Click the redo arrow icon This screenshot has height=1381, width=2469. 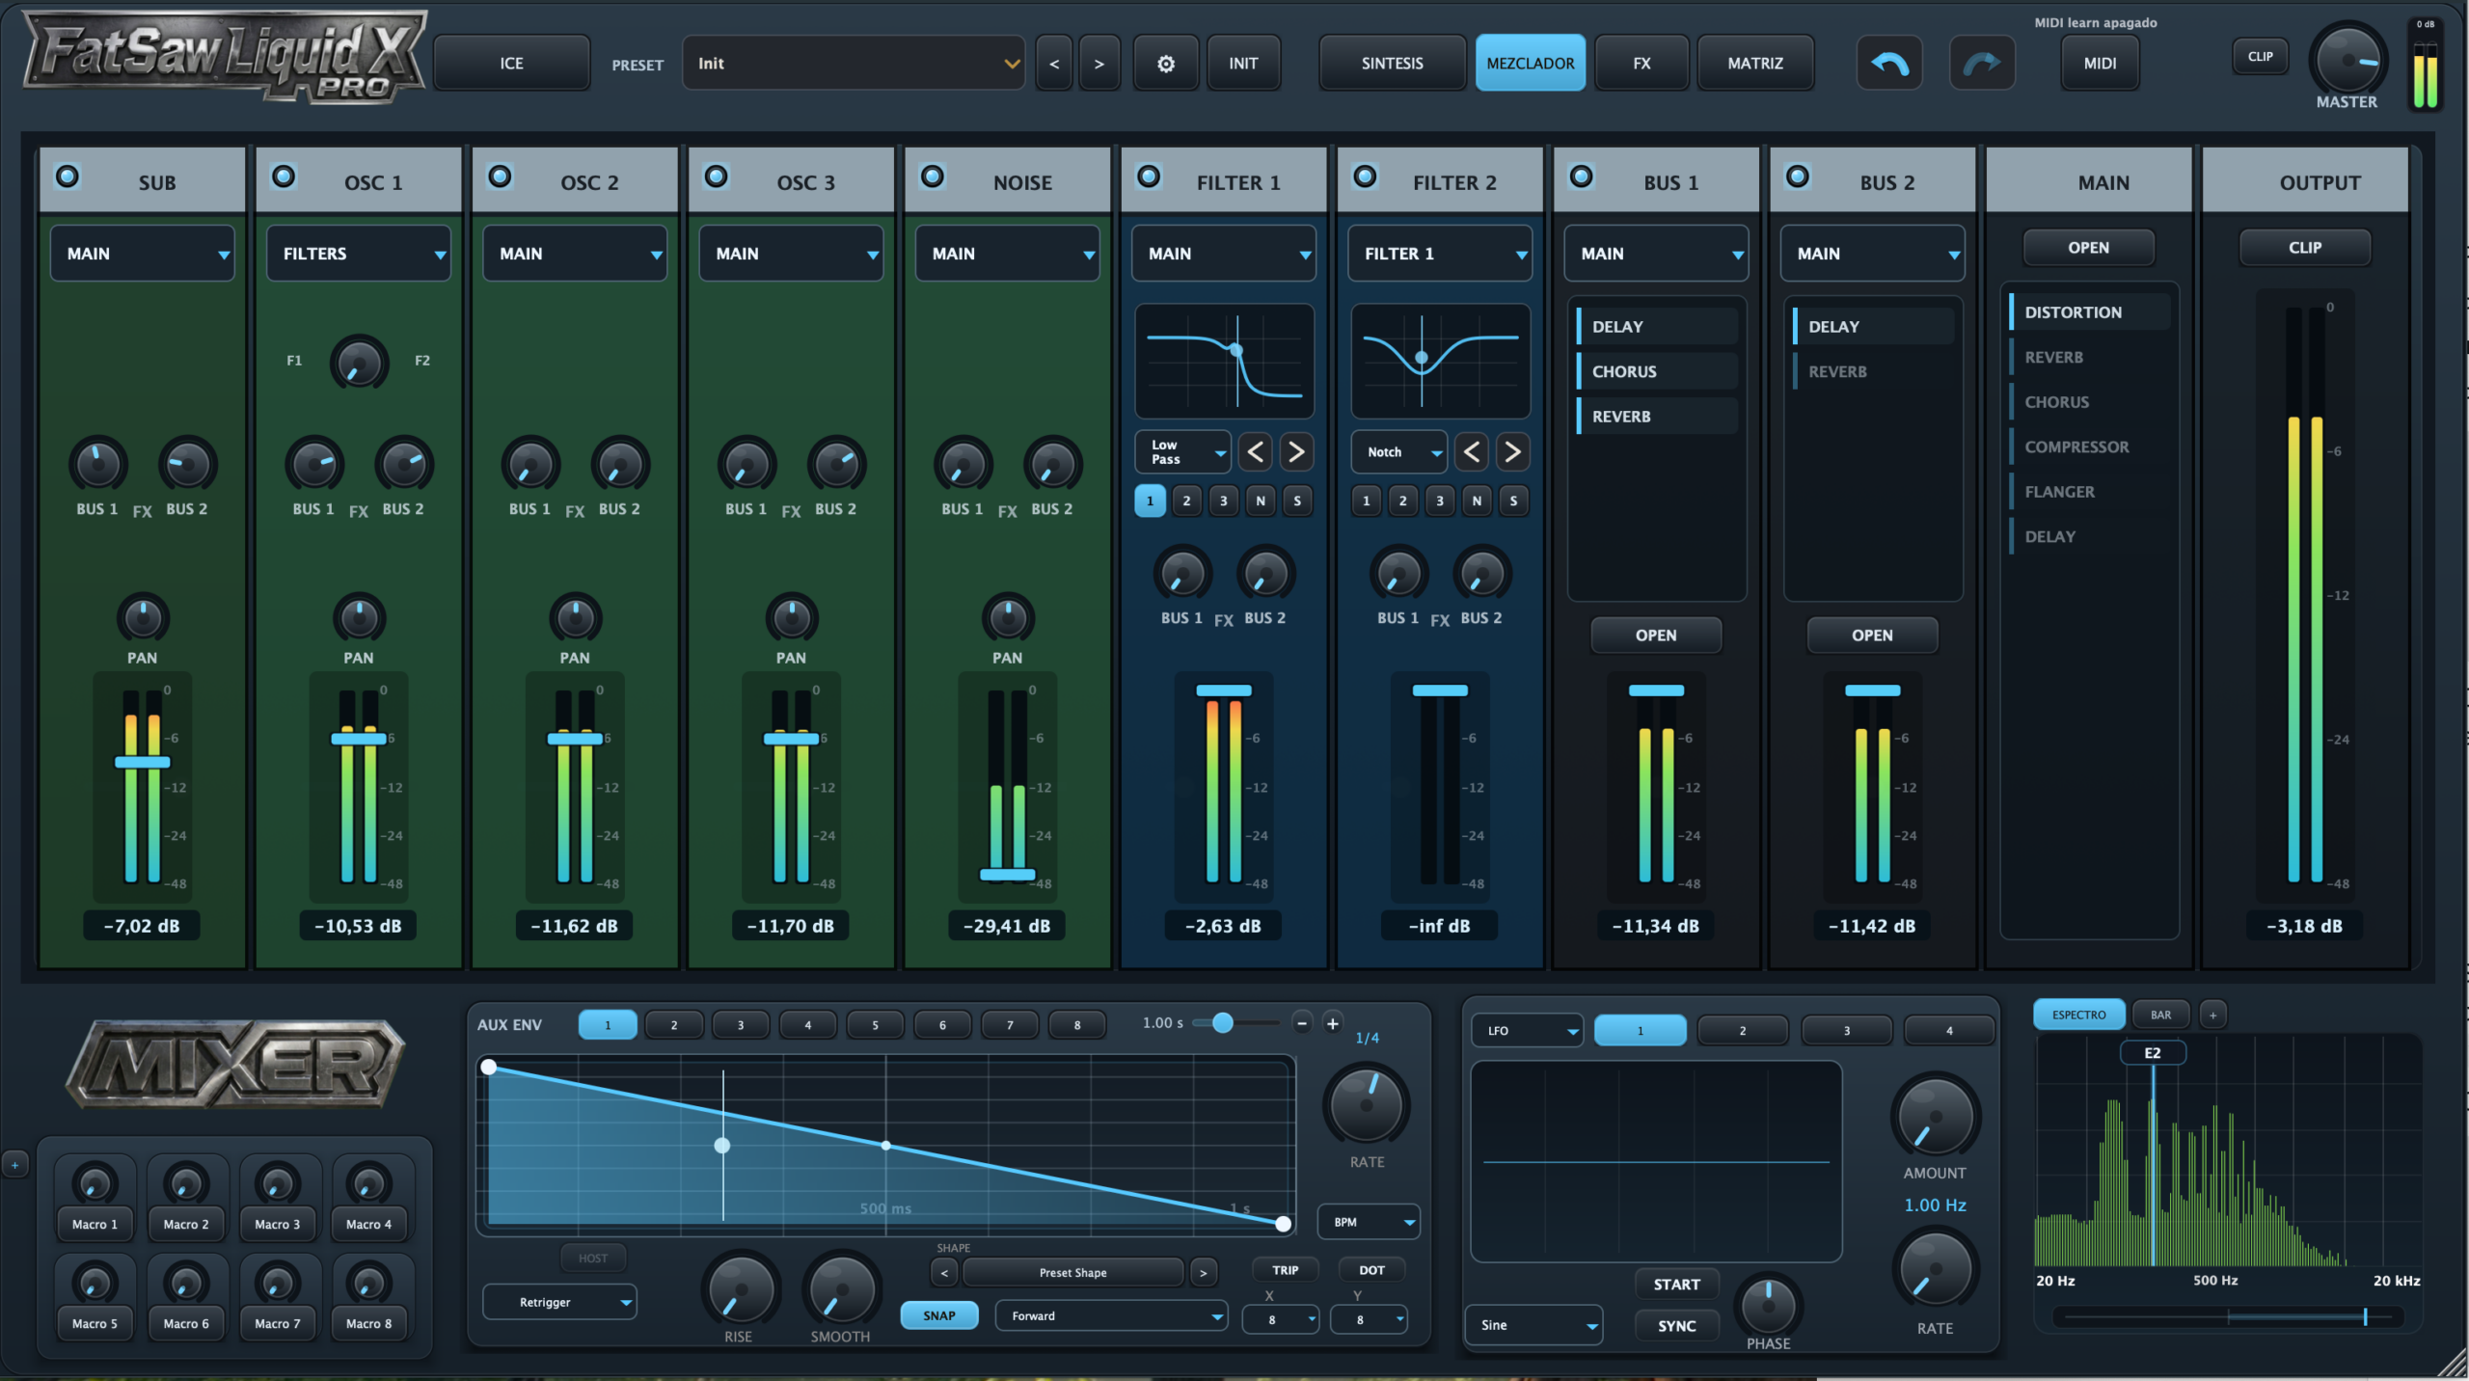(x=1981, y=64)
